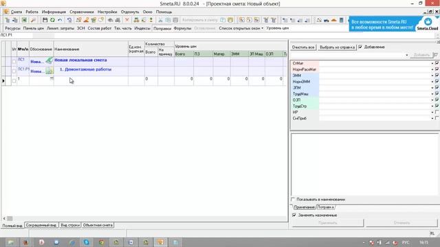Screen dimensions: 440x247
Task: Click 1. Демонтажные работы row text
Action: 85,69
